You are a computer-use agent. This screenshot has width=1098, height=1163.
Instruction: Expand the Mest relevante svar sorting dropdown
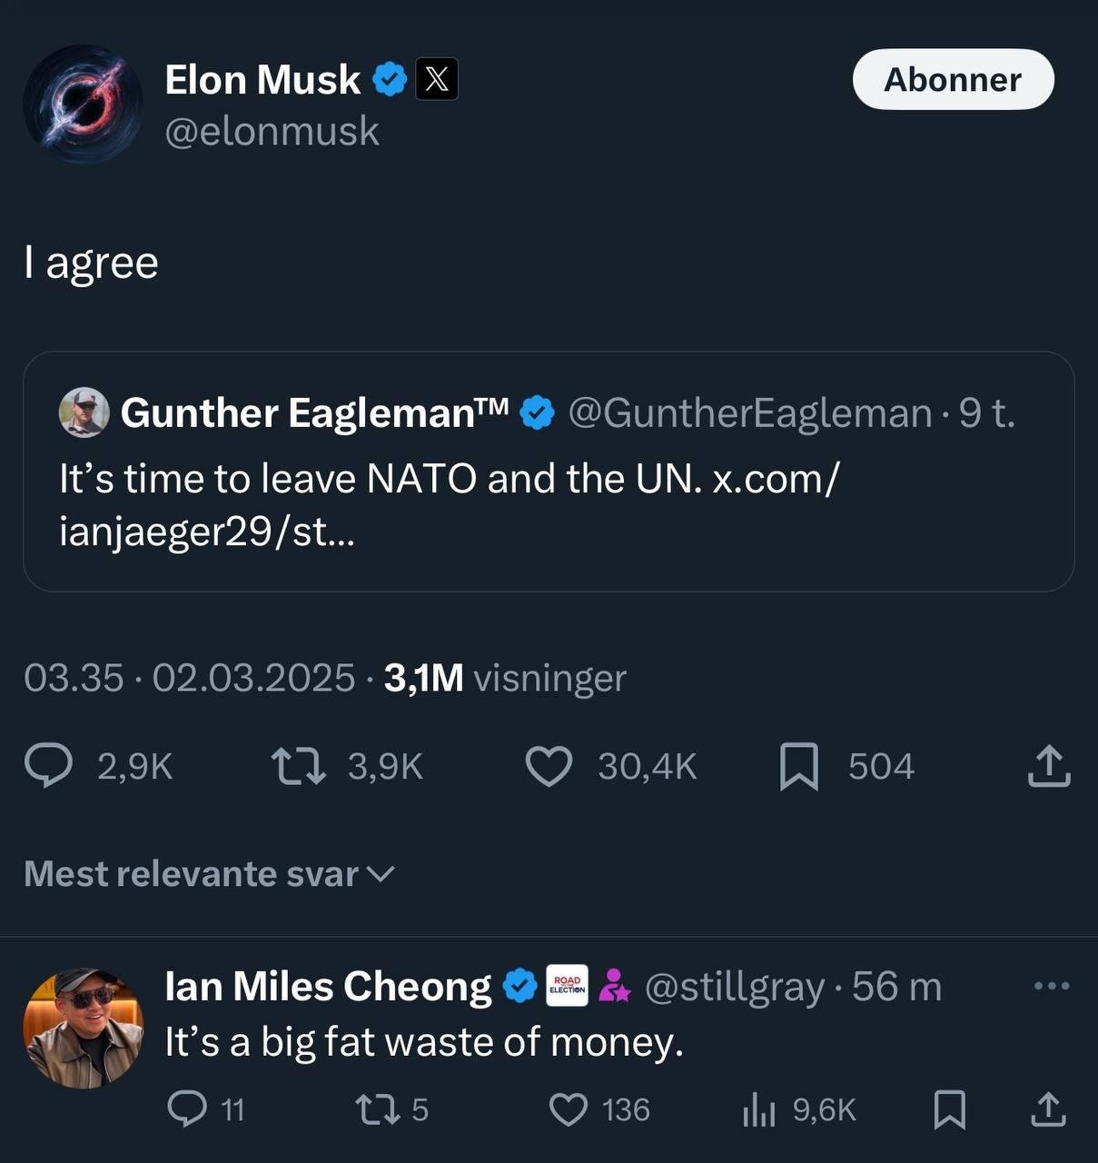209,874
